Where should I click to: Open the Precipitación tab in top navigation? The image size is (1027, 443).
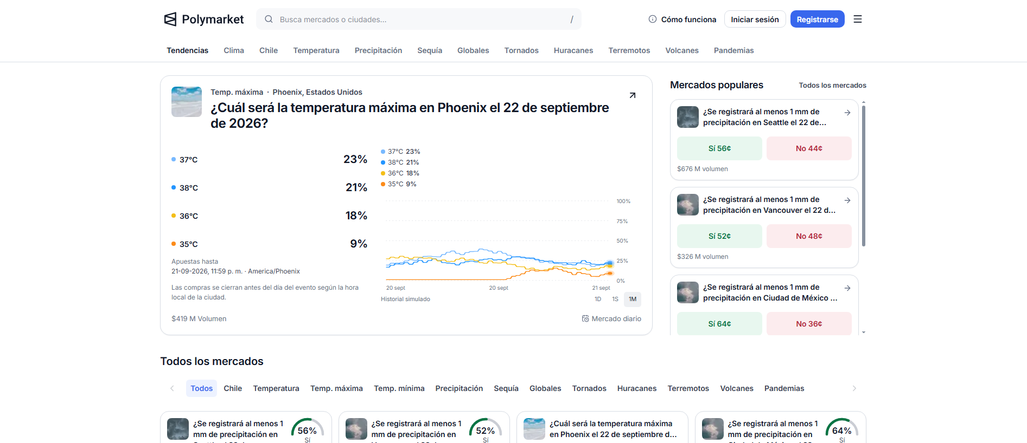click(378, 50)
